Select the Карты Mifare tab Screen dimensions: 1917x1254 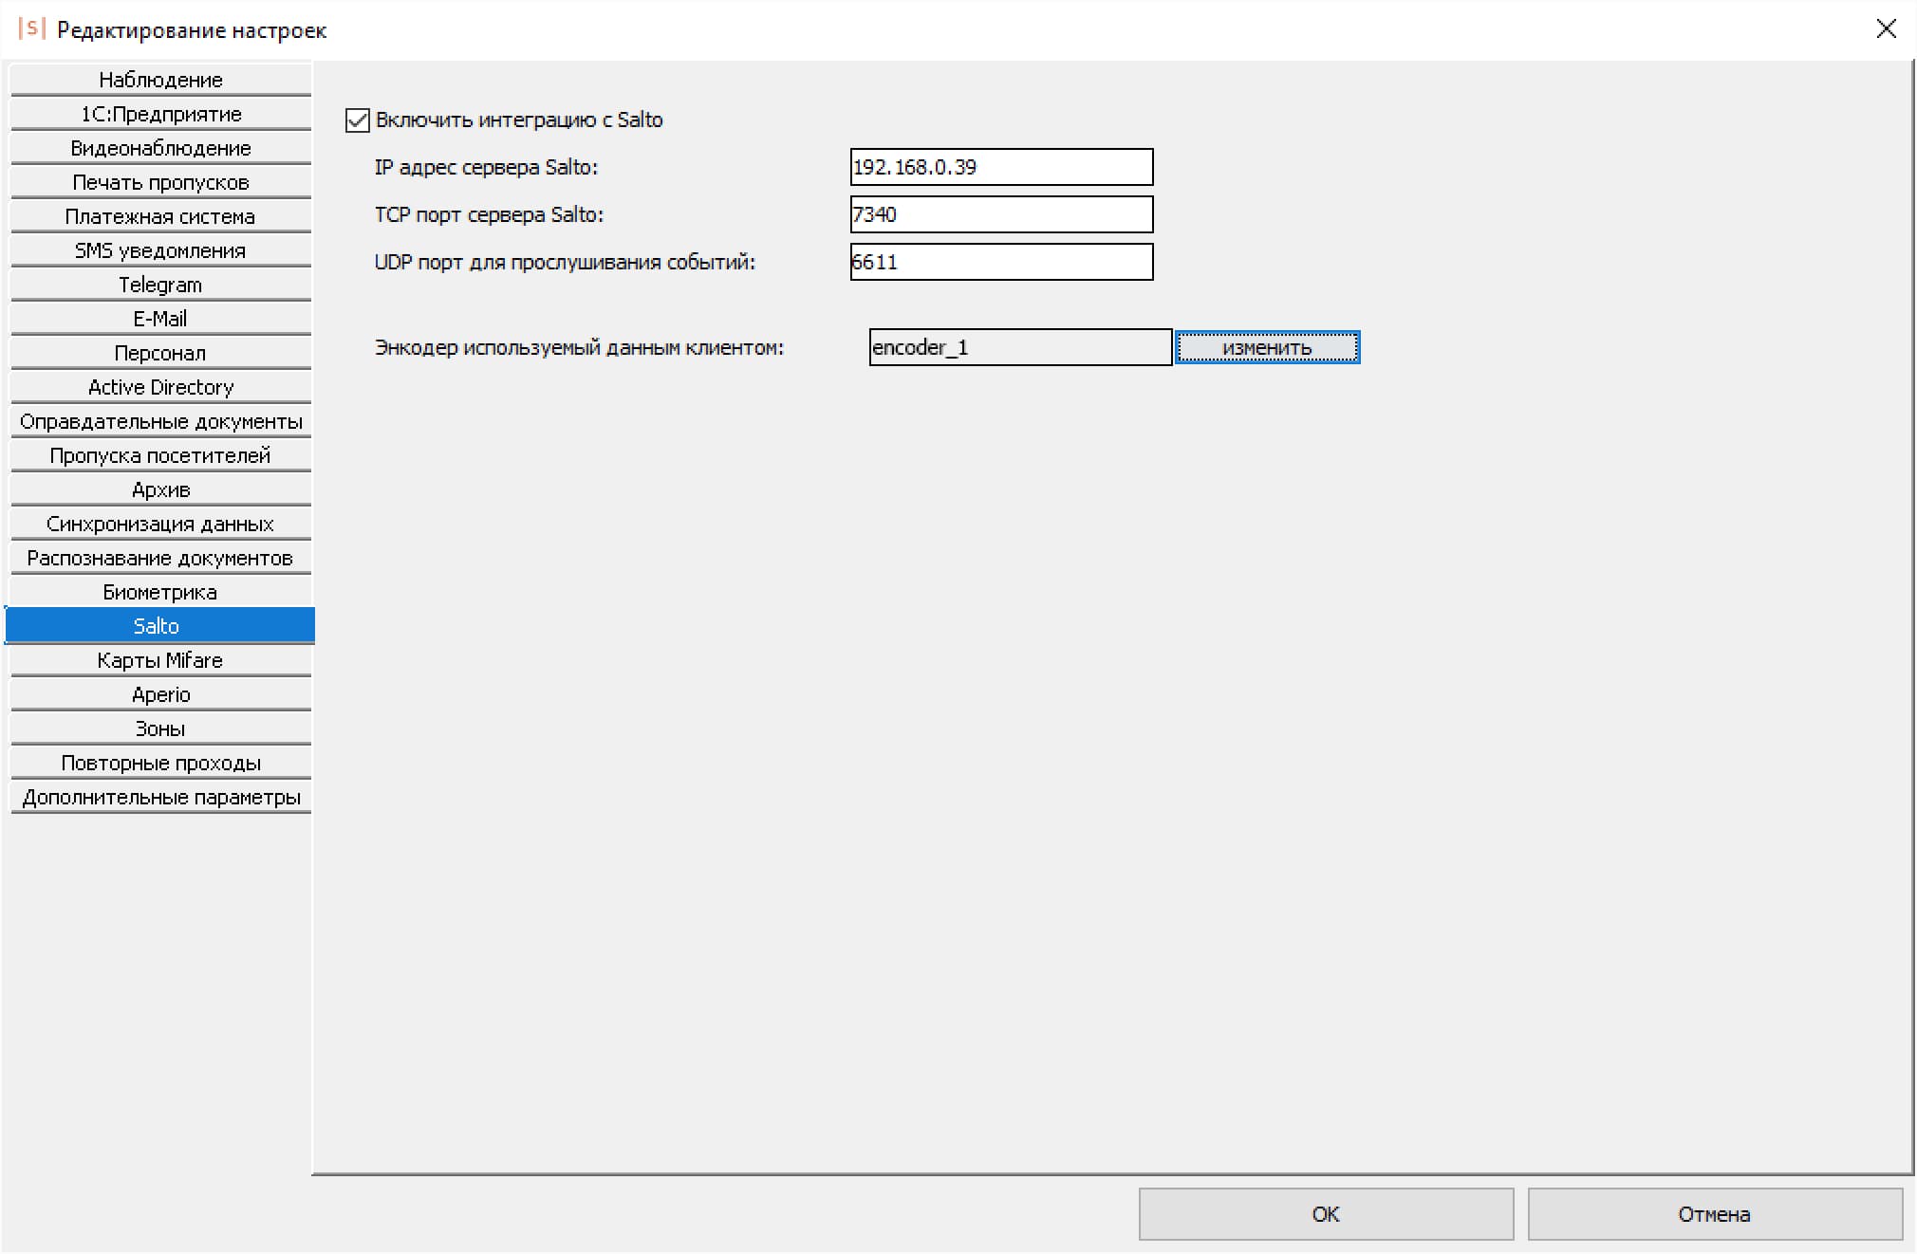coord(160,660)
